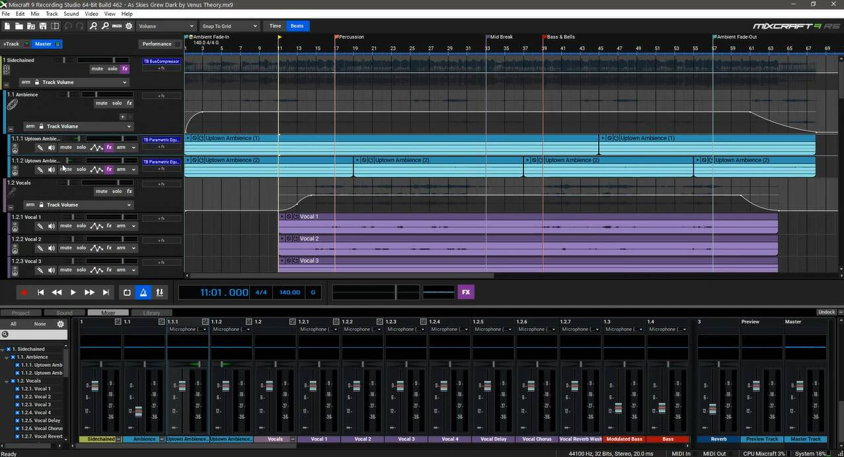Collapse the 1.2. Vocals group in mixer tree
The image size is (844, 457).
coord(7,381)
